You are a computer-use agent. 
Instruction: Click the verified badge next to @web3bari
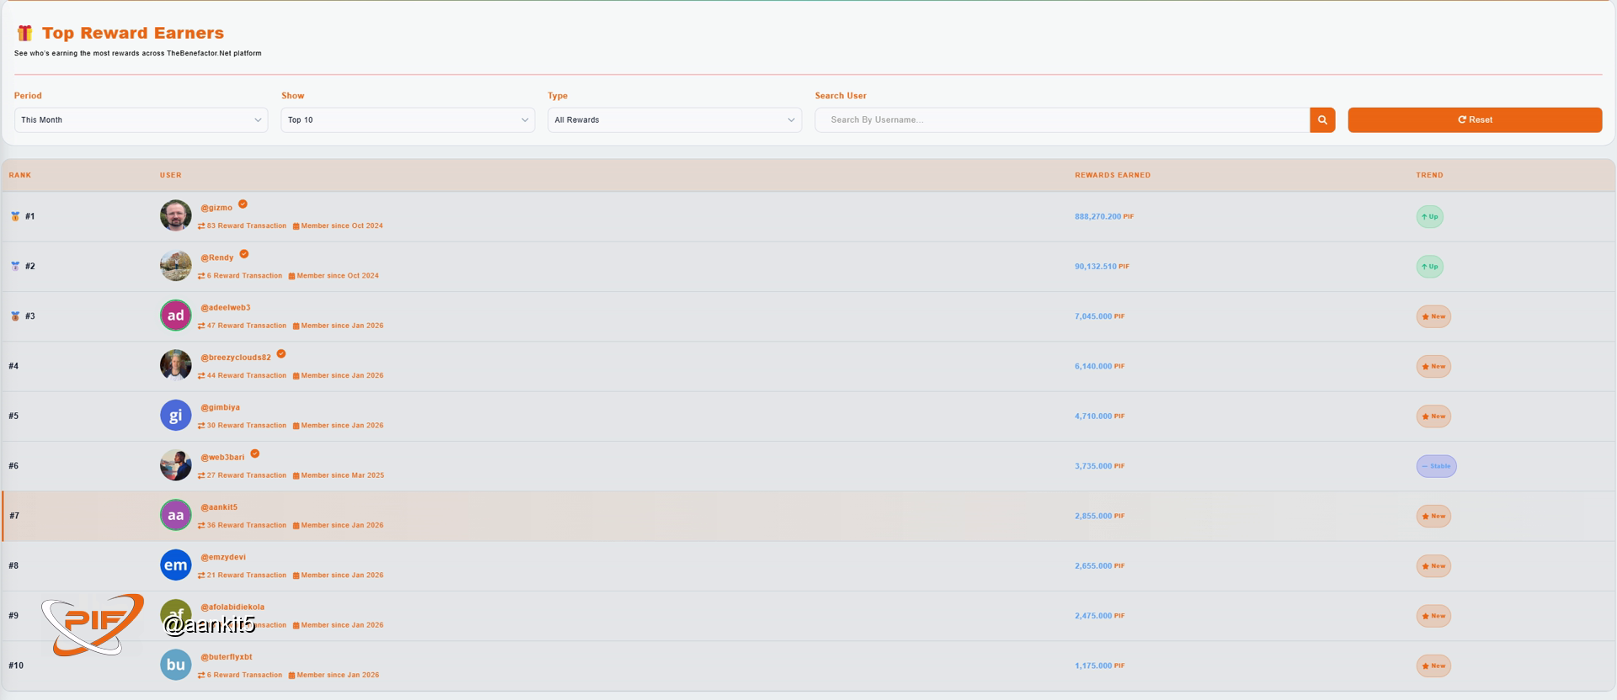coord(255,453)
